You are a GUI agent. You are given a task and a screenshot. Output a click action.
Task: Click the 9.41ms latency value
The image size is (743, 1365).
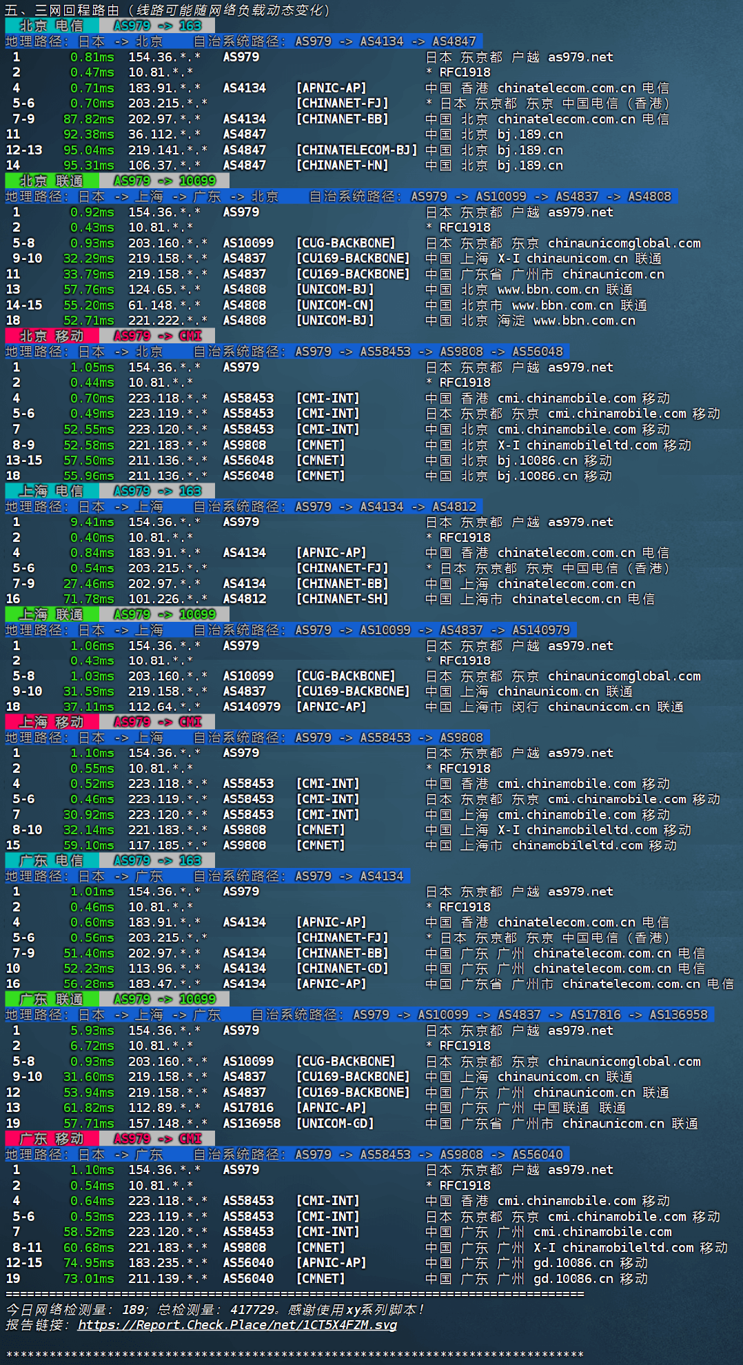[x=92, y=522]
